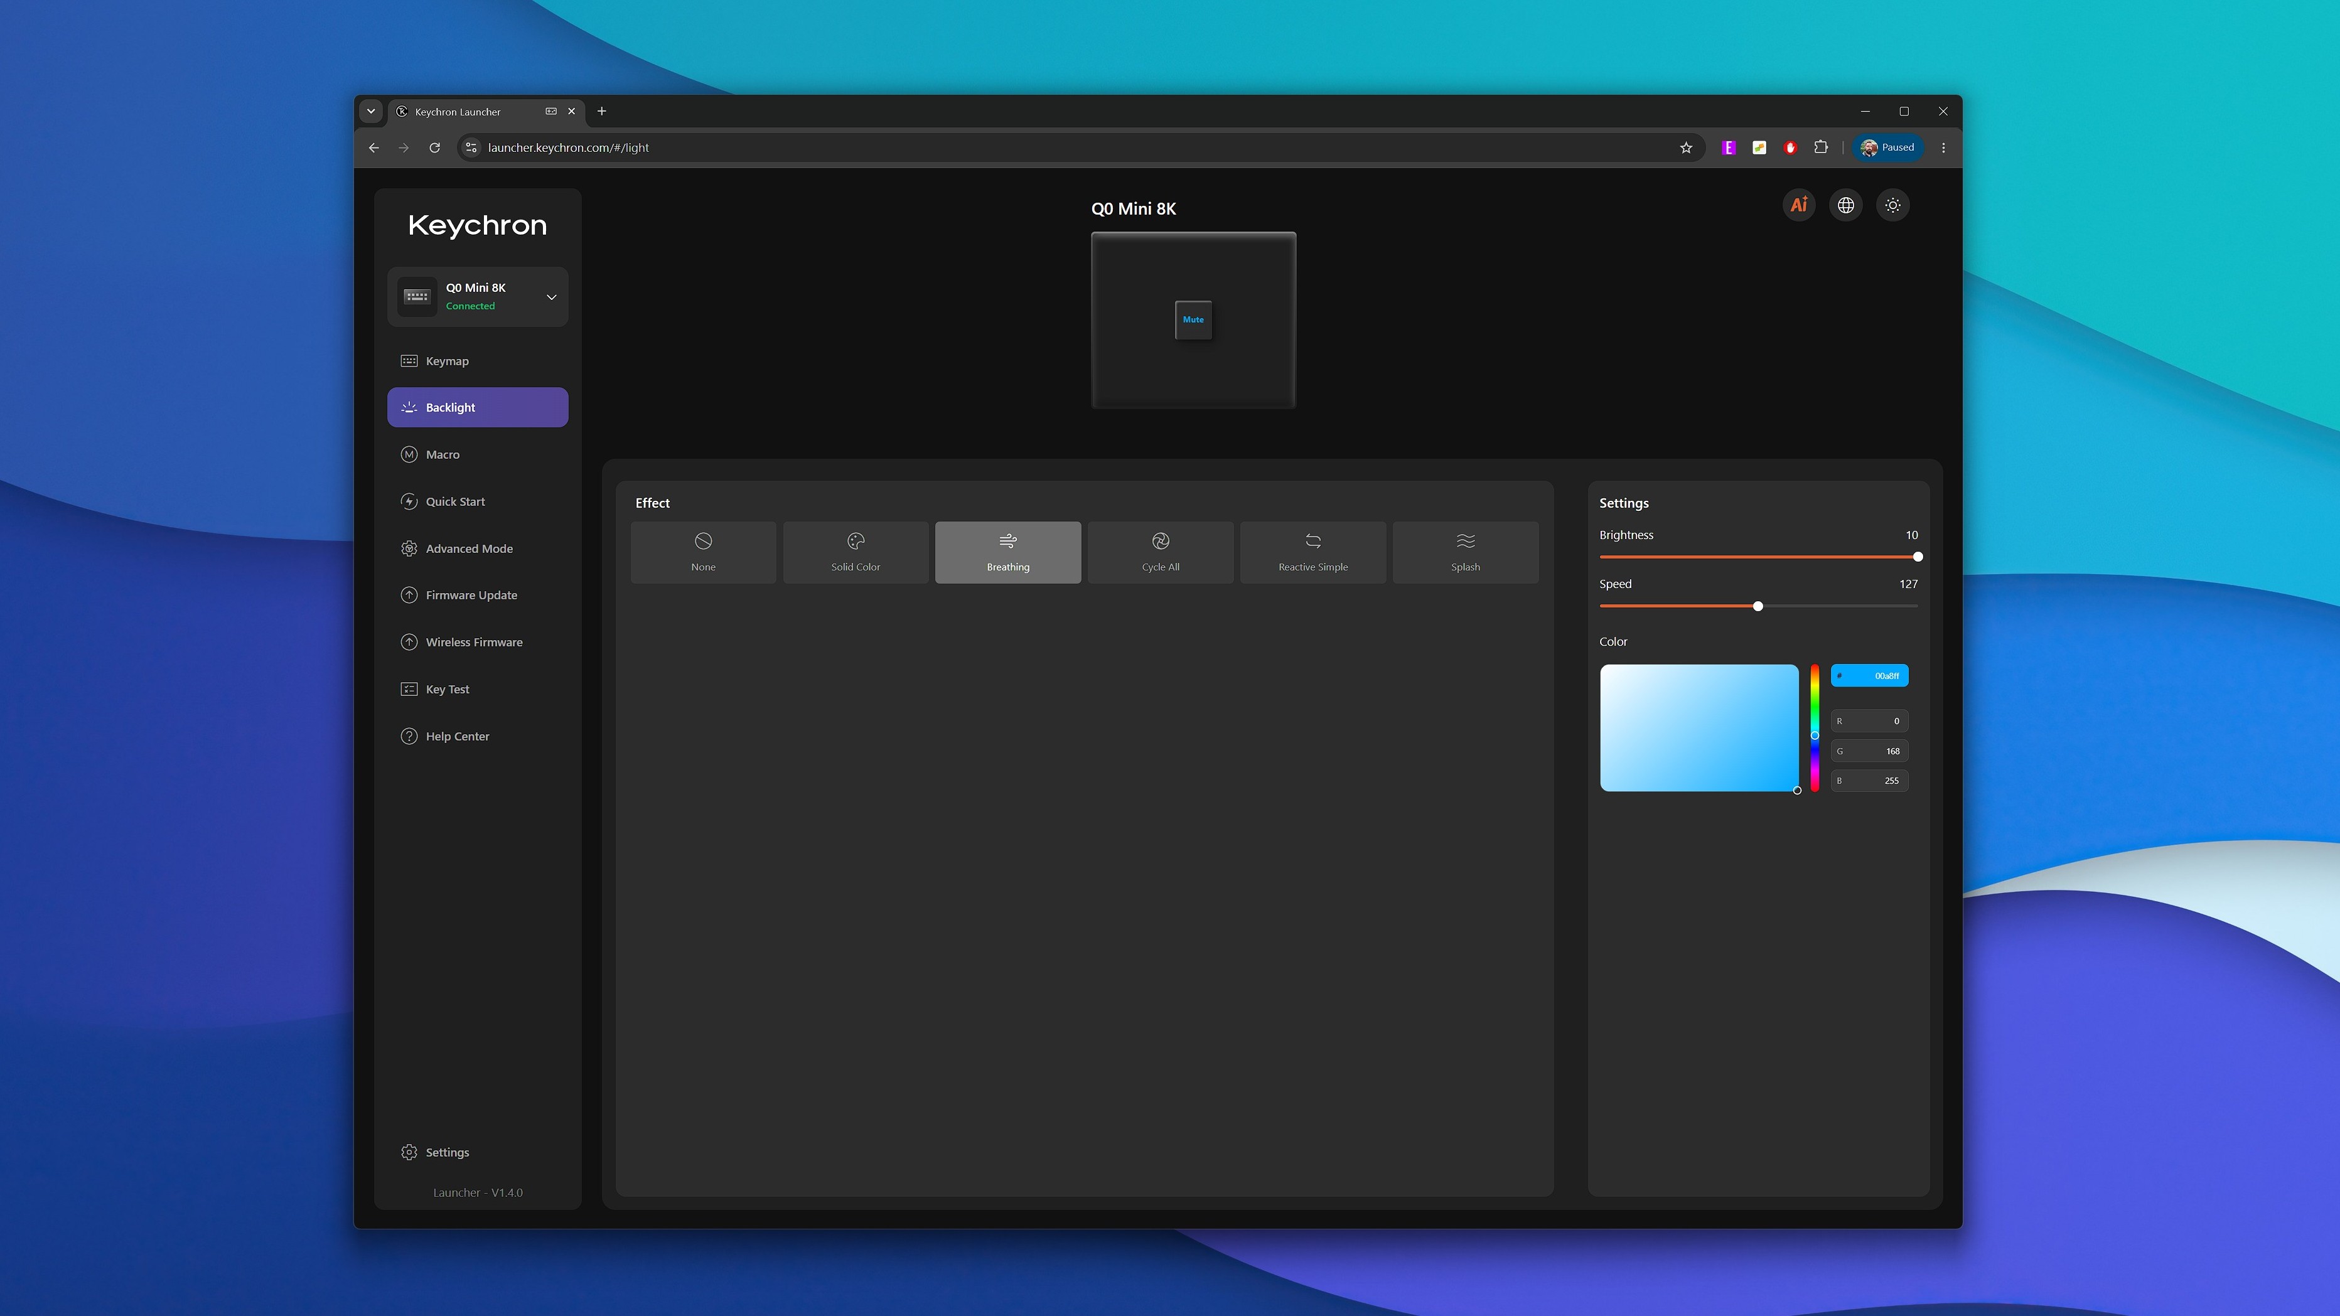This screenshot has height=1316, width=2340.
Task: Select Solid Color effect
Action: (856, 552)
